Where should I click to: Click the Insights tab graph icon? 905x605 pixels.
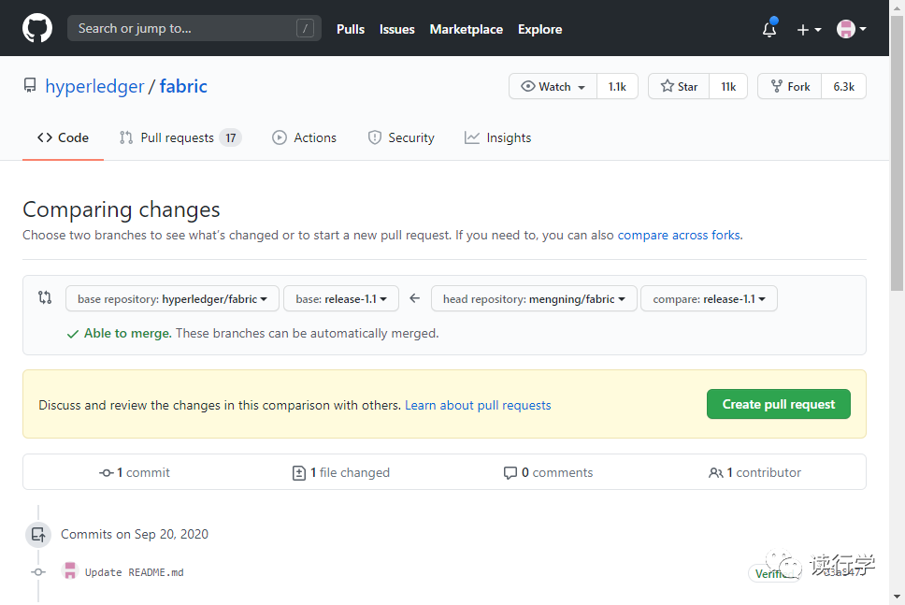click(x=472, y=137)
